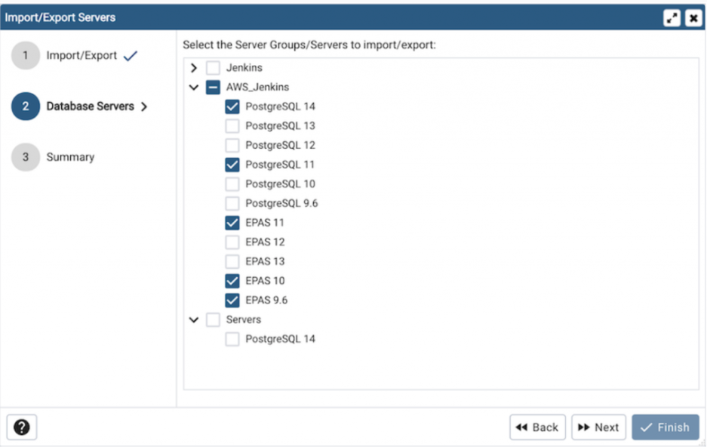Check the Jenkins group checkbox
Viewport: 707px width, 447px height.
tap(213, 68)
